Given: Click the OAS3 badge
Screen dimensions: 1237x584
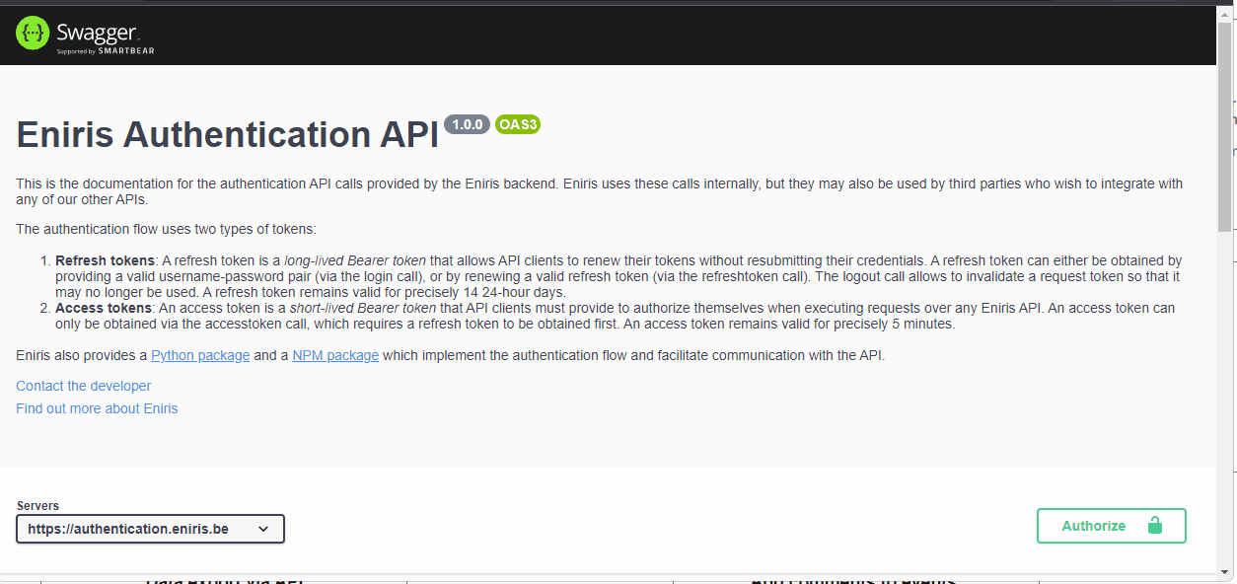Looking at the screenshot, I should pyautogui.click(x=518, y=124).
